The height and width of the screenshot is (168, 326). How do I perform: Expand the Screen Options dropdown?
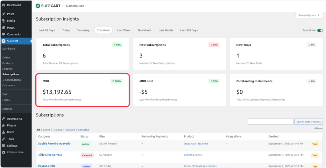point(309,15)
